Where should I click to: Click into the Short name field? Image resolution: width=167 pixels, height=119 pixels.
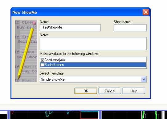[130, 28]
